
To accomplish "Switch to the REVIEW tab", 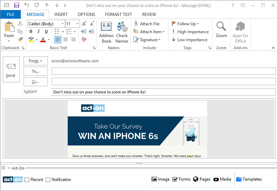I will 149,14.
